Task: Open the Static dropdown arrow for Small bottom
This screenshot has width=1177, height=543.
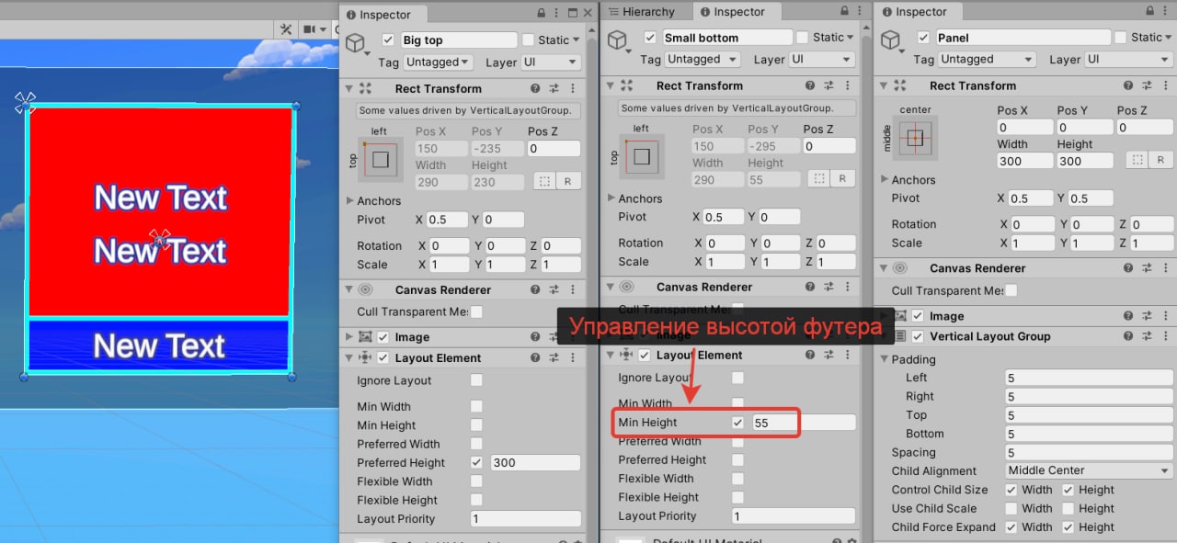Action: [850, 38]
